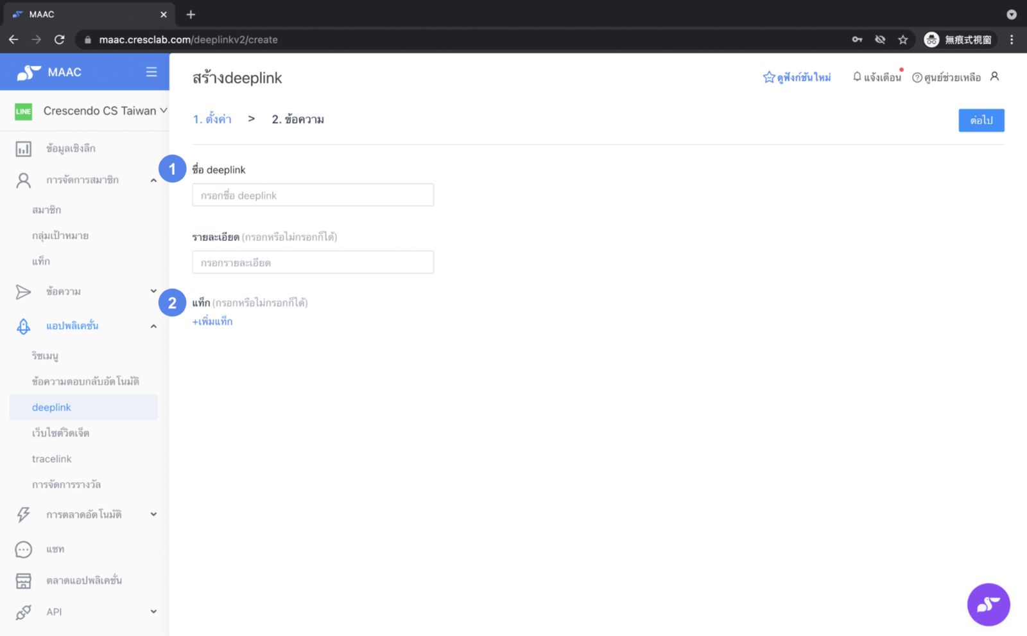Click the help center question mark icon
The height and width of the screenshot is (636, 1027).
(x=917, y=78)
